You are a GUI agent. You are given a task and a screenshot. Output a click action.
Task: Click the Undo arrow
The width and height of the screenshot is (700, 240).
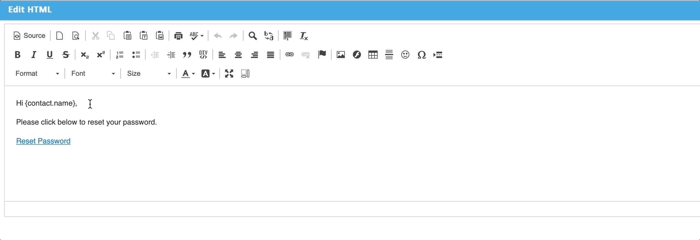(x=218, y=36)
